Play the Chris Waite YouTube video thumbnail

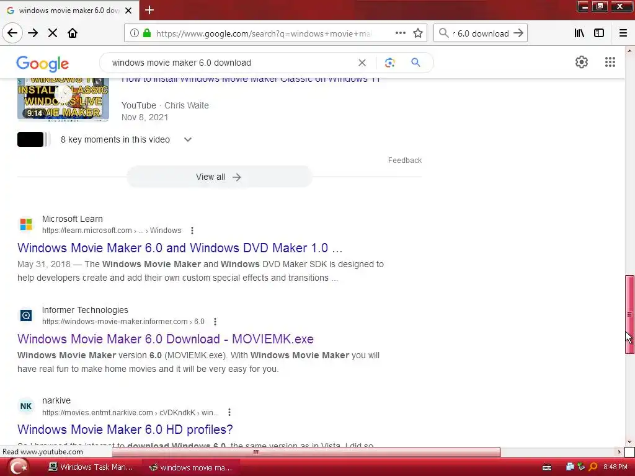[x=63, y=100]
